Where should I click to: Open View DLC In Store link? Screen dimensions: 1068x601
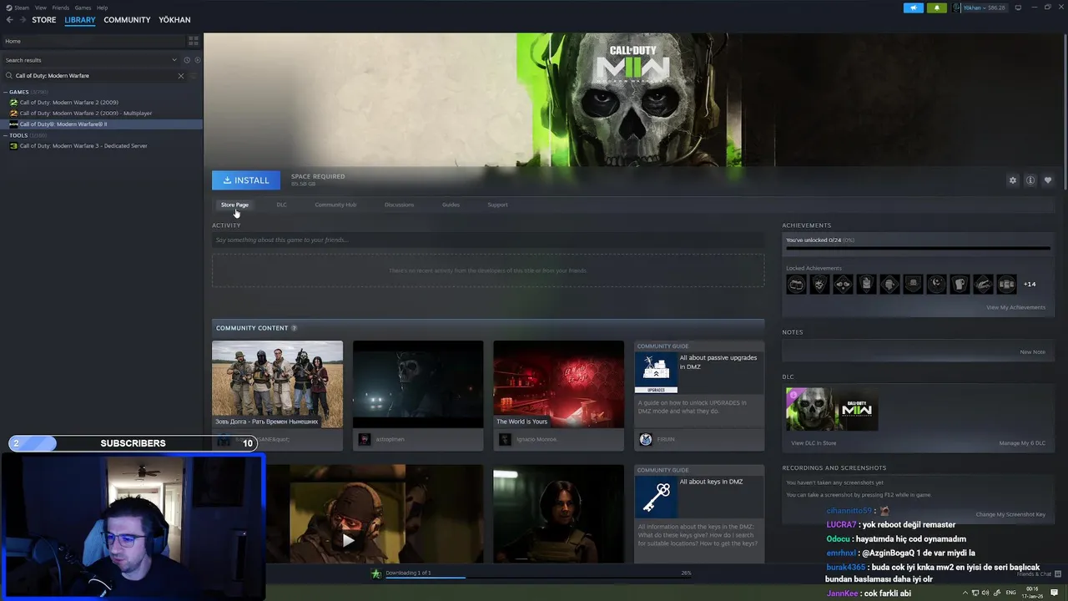click(x=814, y=443)
